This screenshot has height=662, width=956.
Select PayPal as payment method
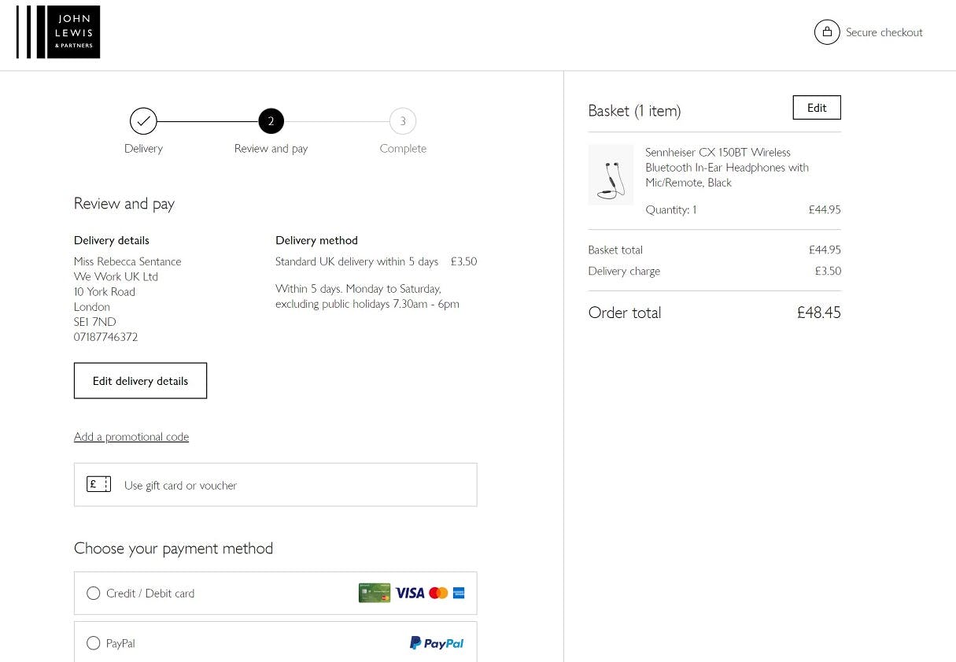(94, 643)
